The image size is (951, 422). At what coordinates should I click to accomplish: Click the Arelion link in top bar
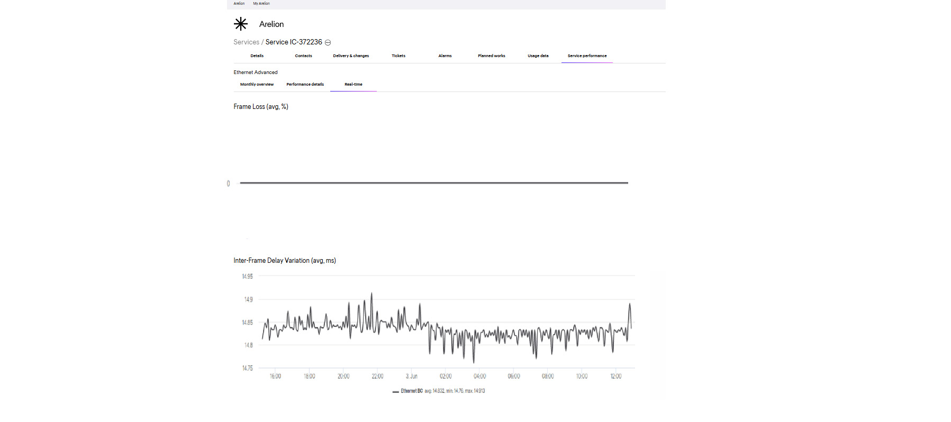click(x=239, y=4)
